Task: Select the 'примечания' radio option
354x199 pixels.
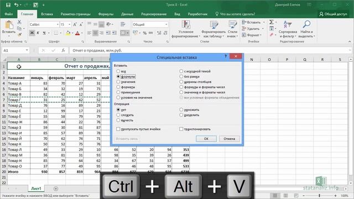Action: click(118, 92)
